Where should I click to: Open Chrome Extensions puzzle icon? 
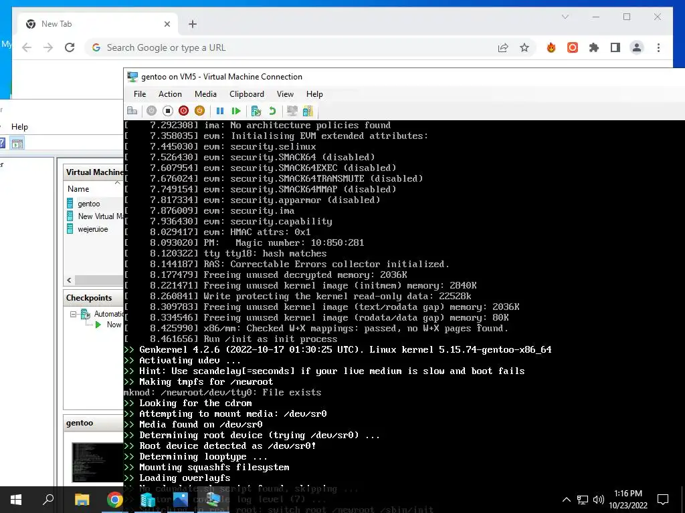(x=594, y=47)
